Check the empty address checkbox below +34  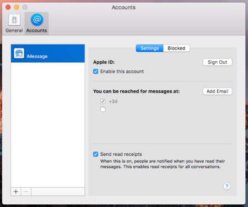103,110
